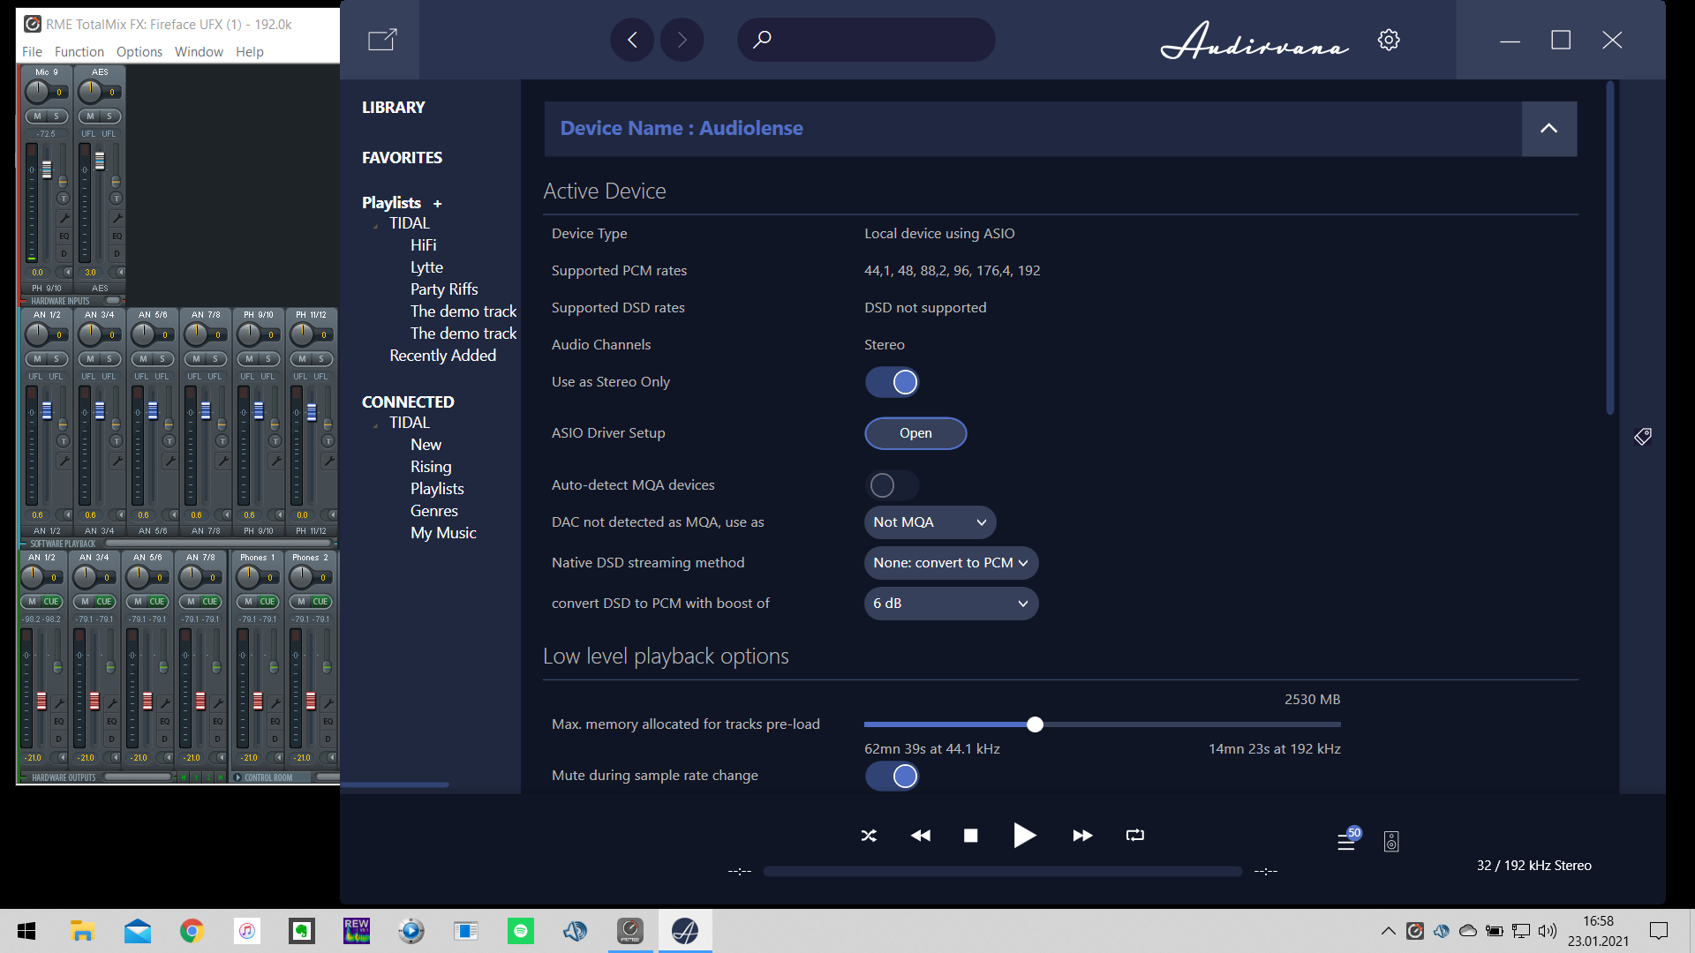Screen dimensions: 1695x953
Task: Toggle repeat mode
Action: pyautogui.click(x=1135, y=835)
